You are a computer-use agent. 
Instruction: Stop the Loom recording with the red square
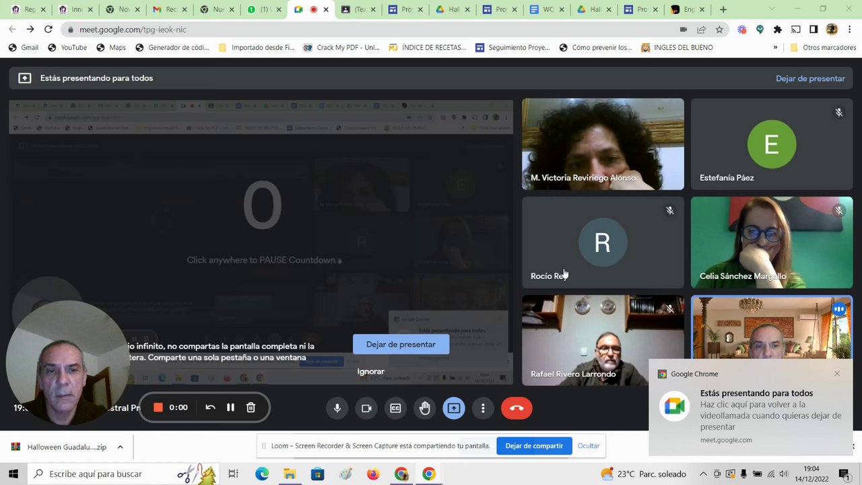[x=158, y=408]
